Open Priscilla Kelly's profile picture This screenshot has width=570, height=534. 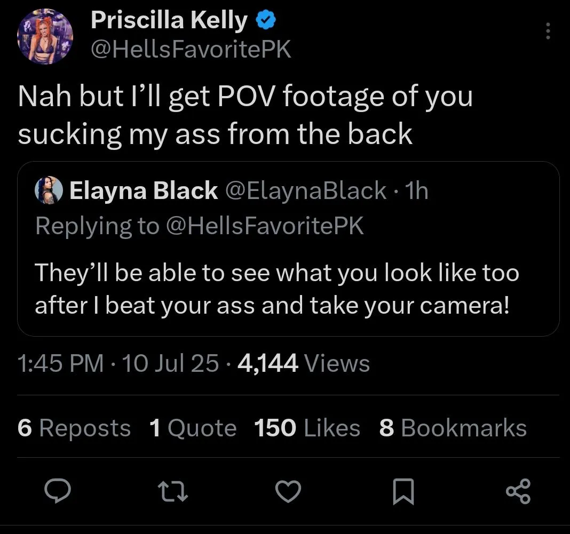45,37
